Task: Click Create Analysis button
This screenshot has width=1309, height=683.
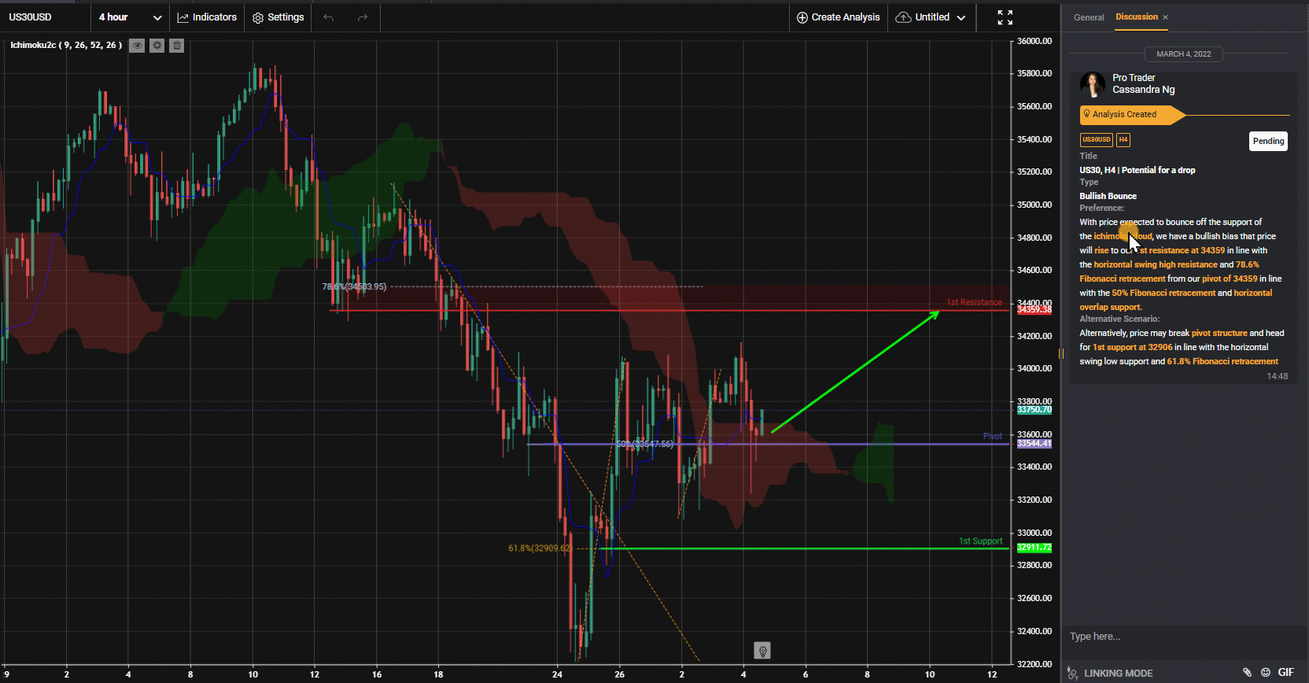Action: tap(838, 17)
